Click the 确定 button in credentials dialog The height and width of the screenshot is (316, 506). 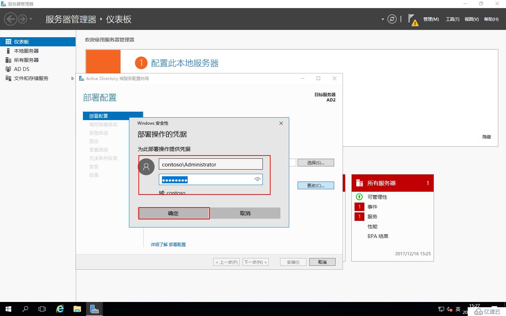click(174, 213)
